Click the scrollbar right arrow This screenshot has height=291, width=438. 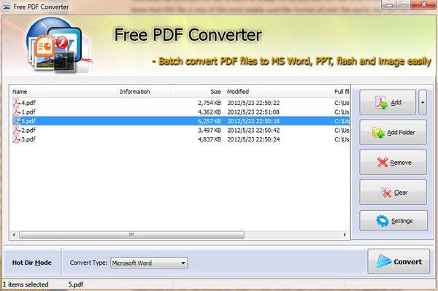point(345,235)
